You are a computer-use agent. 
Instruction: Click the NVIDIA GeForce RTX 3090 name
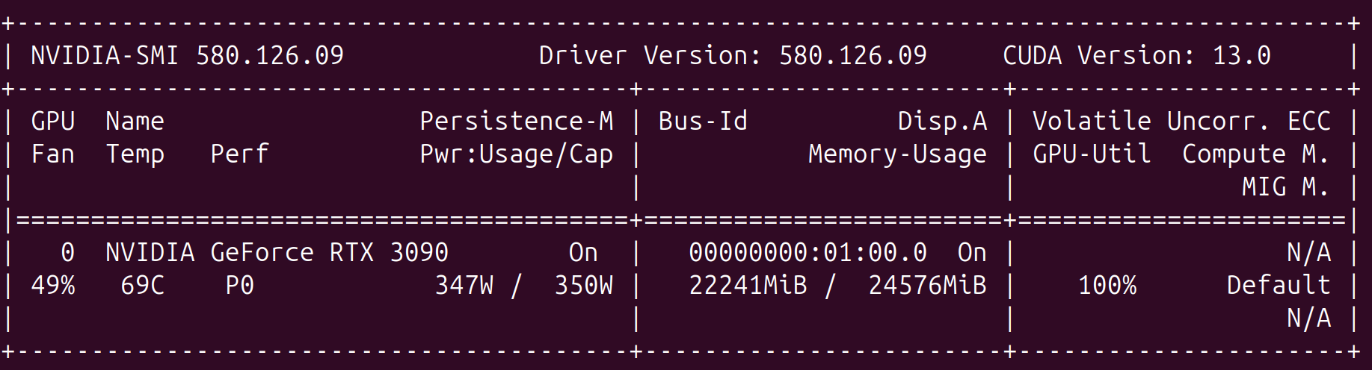[x=277, y=253]
